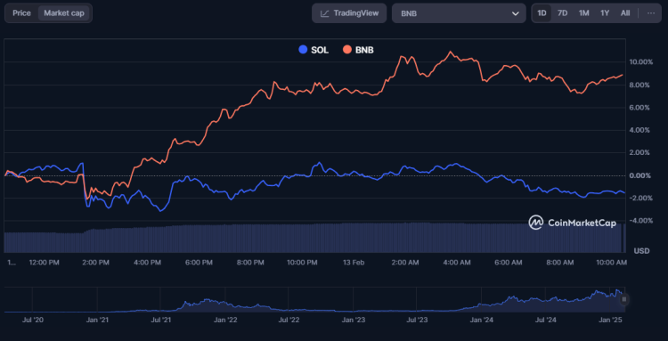The width and height of the screenshot is (668, 341).
Task: Grab the range slider pause handle
Action: coord(623,299)
